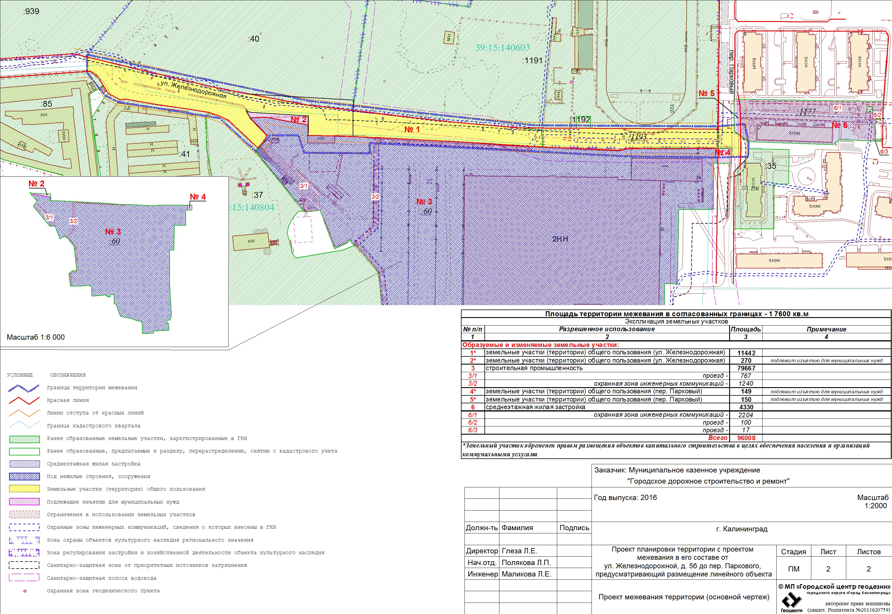This screenshot has width=892, height=614.
Task: Click the № 1 parcel label on map
Action: point(412,129)
